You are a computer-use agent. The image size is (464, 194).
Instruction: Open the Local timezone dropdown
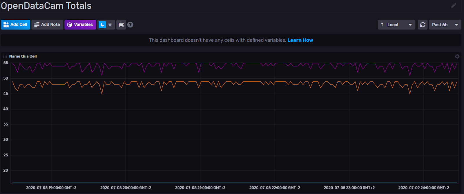point(396,25)
